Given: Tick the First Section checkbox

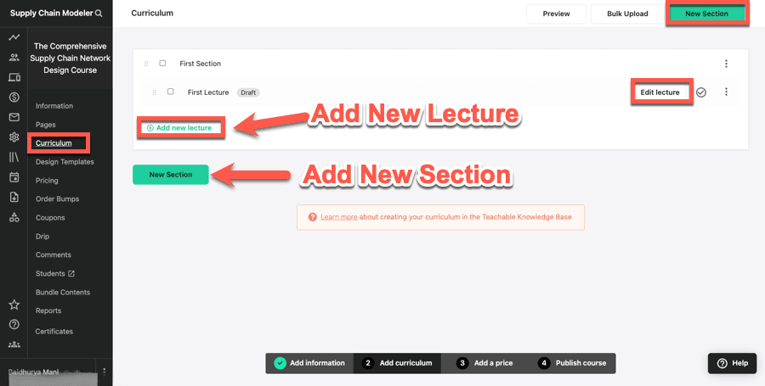Looking at the screenshot, I should click(x=162, y=64).
